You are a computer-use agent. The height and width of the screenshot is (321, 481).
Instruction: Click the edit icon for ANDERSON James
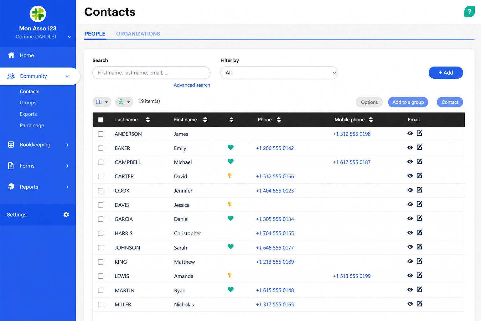pyautogui.click(x=420, y=133)
